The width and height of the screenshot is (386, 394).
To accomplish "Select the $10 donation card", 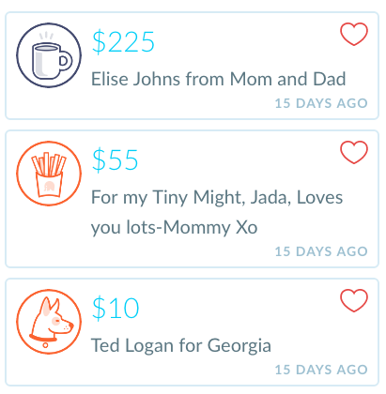I will pyautogui.click(x=193, y=332).
